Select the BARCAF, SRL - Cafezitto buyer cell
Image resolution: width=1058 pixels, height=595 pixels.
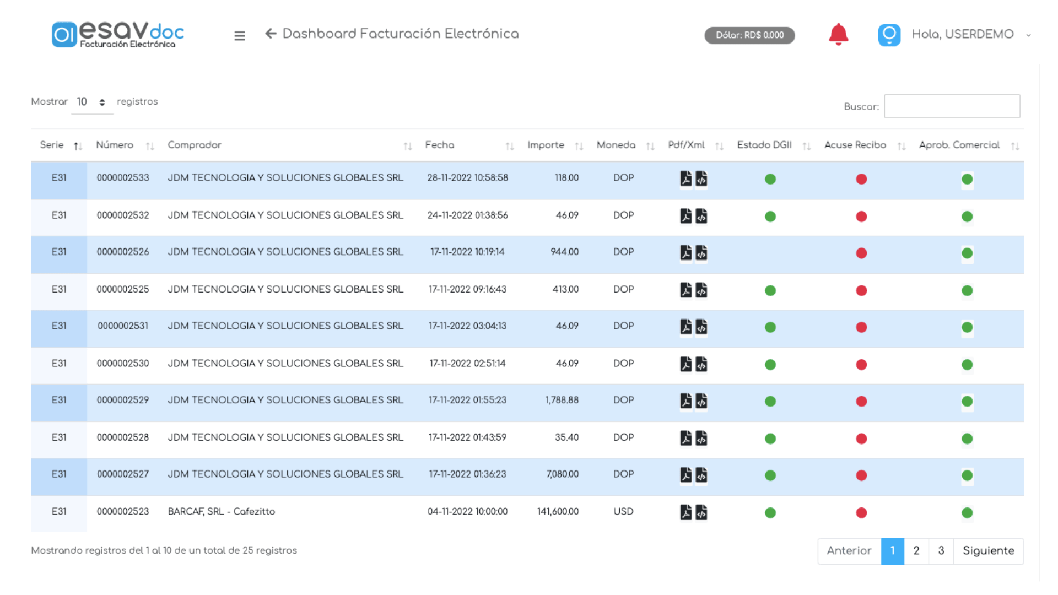pyautogui.click(x=222, y=512)
